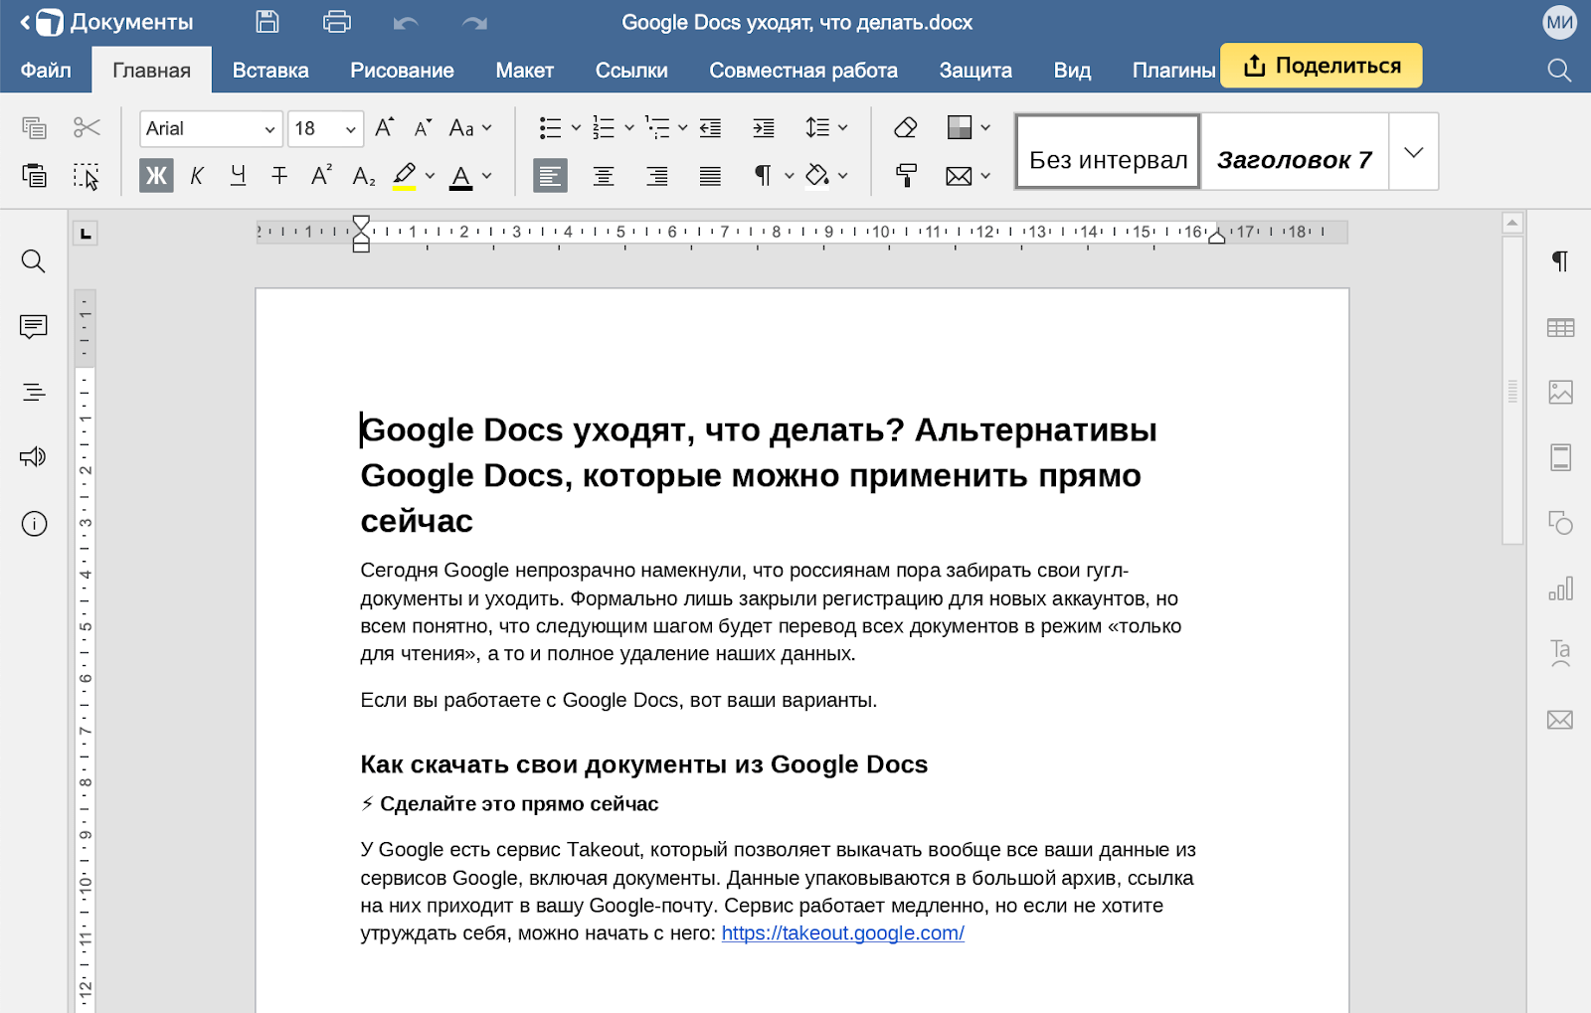Open font color dropdown arrow
The width and height of the screenshot is (1591, 1013).
coord(487,176)
